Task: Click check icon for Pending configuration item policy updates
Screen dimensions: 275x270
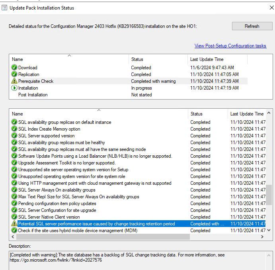Action: [14, 203]
